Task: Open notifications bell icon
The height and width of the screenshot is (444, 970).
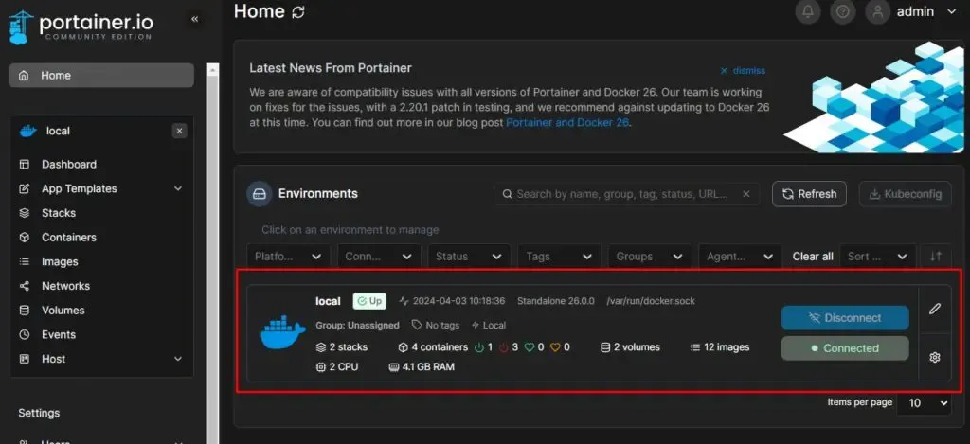Action: (808, 11)
